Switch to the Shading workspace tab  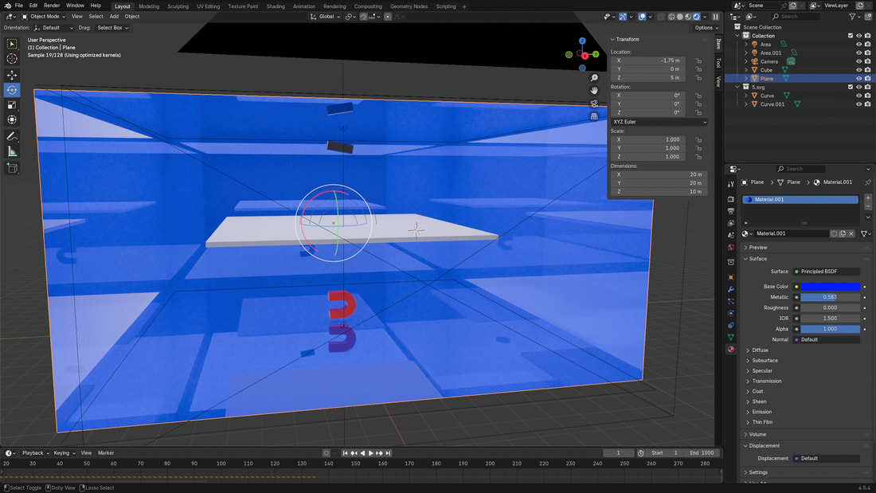[x=276, y=6]
